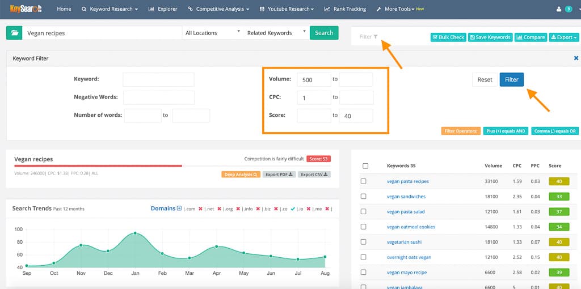Screen dimensions: 581x289
Task: Open the vegan sandwiches keyword link
Action: click(406, 197)
